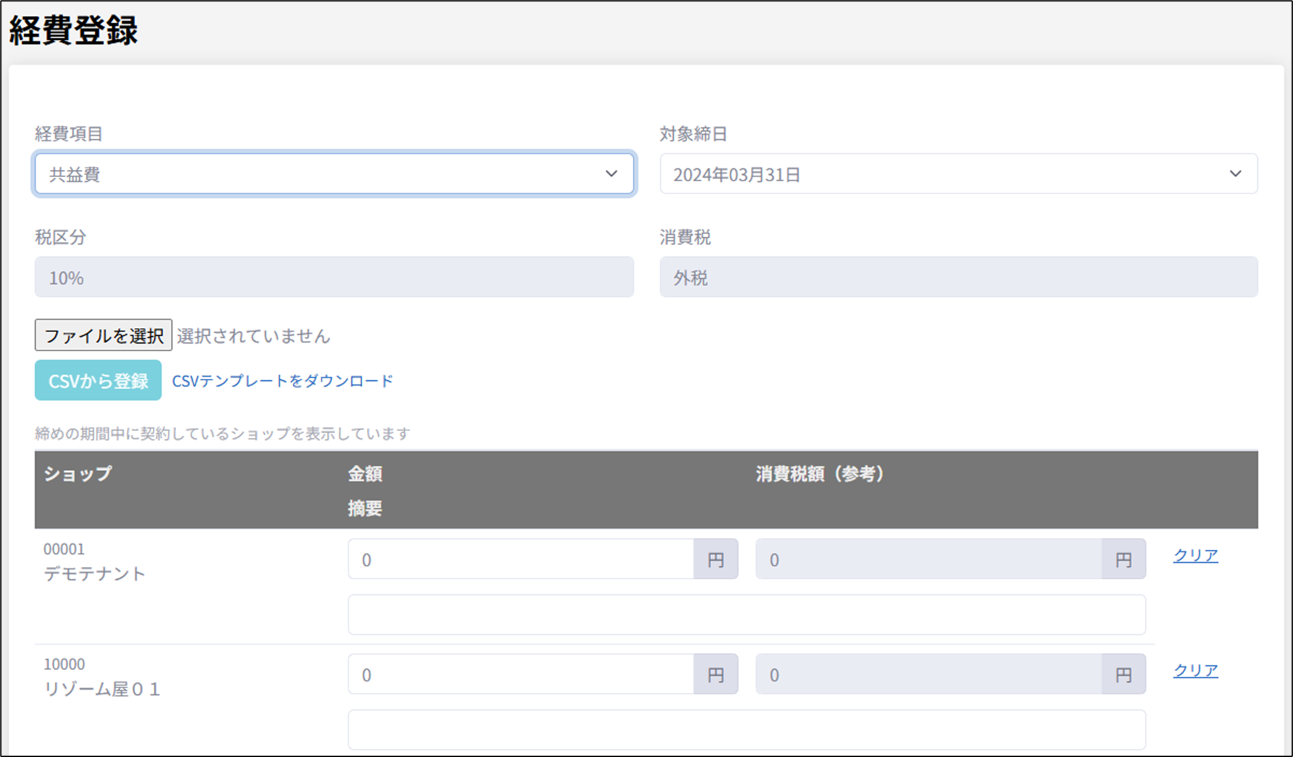Image resolution: width=1293 pixels, height=757 pixels.
Task: Open the 経費項目 dropdown showing 共益費
Action: coord(334,174)
